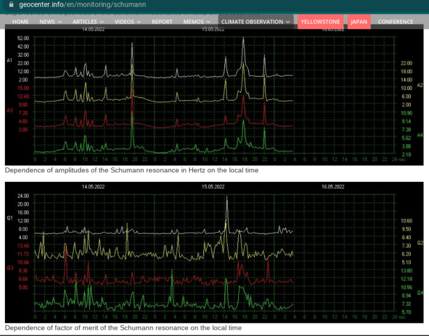Click the 10.90 value on the A4 axis
The image size is (429, 336).
tap(406, 113)
